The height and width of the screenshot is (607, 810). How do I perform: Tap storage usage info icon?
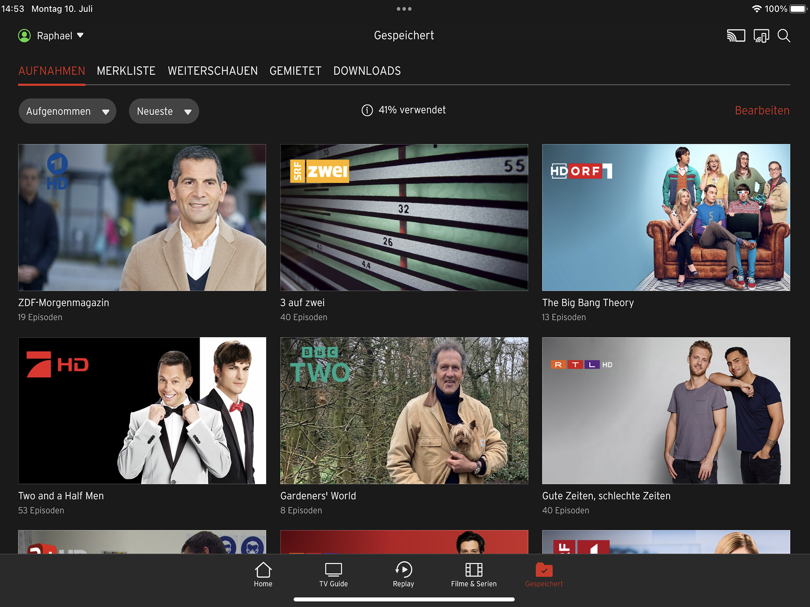(x=367, y=110)
